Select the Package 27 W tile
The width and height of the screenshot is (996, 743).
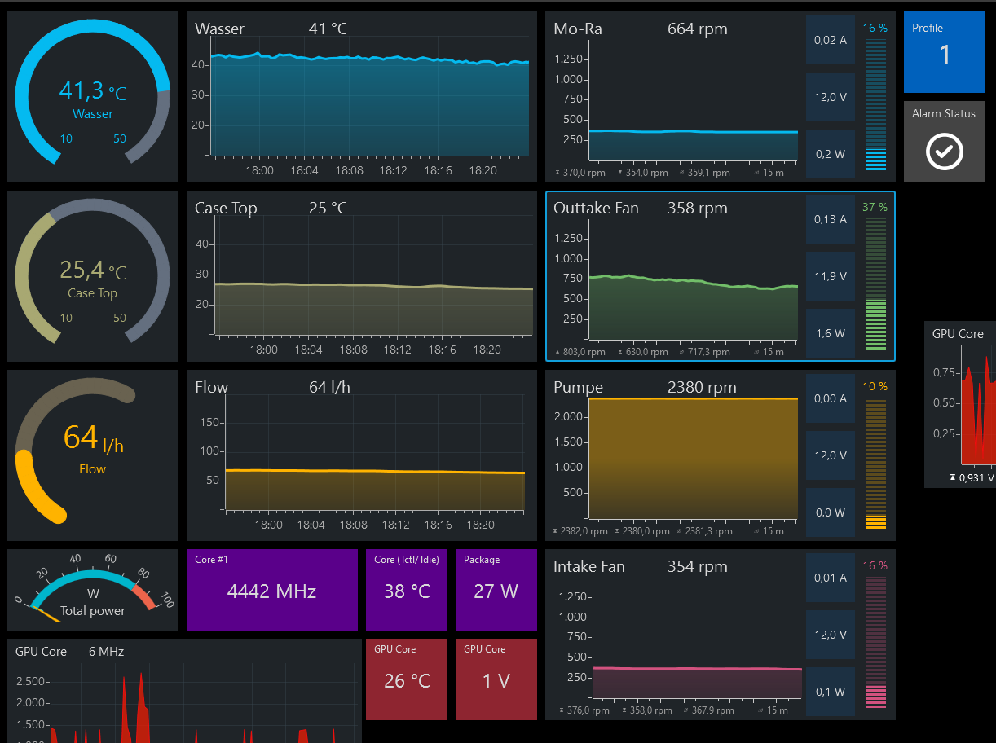click(x=496, y=590)
